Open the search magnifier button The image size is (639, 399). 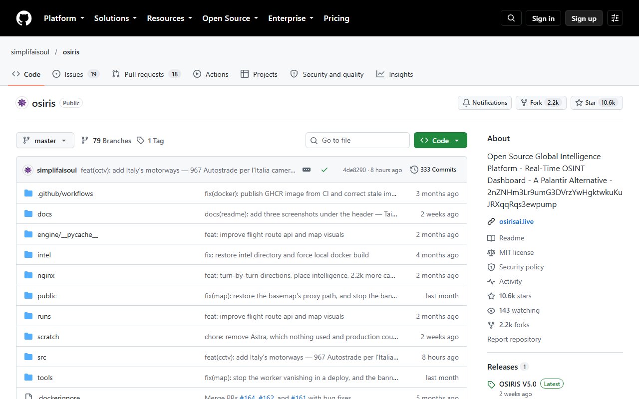coord(511,18)
